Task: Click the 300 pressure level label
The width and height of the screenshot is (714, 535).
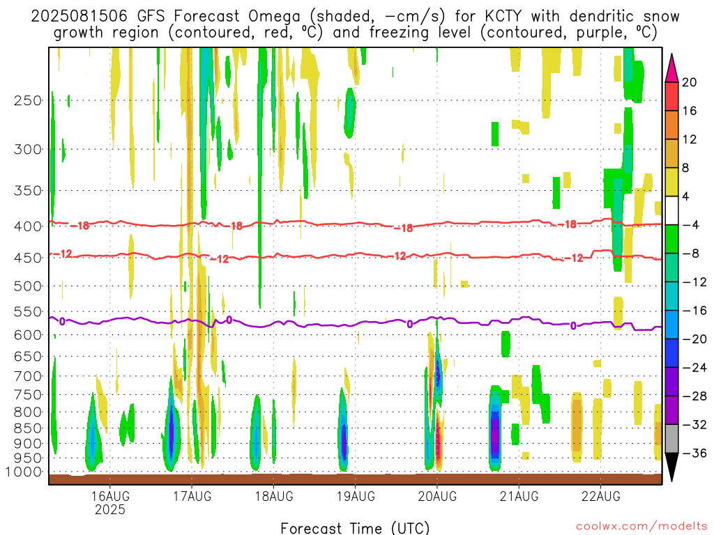Action: point(28,149)
